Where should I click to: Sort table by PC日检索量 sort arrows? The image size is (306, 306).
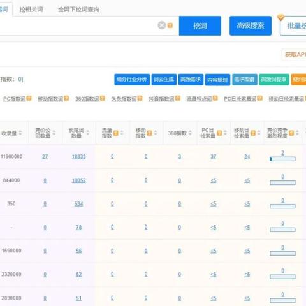pos(225,133)
